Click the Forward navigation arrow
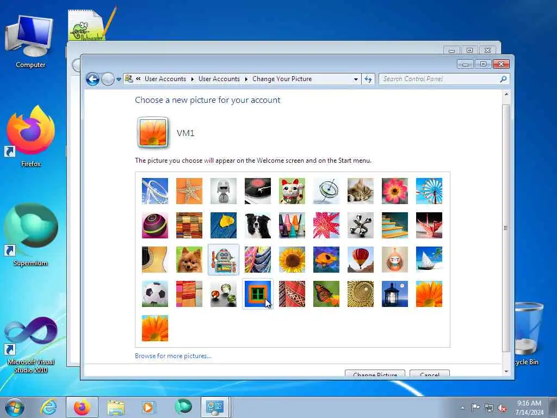Viewport: 557px width, 418px height. 108,79
